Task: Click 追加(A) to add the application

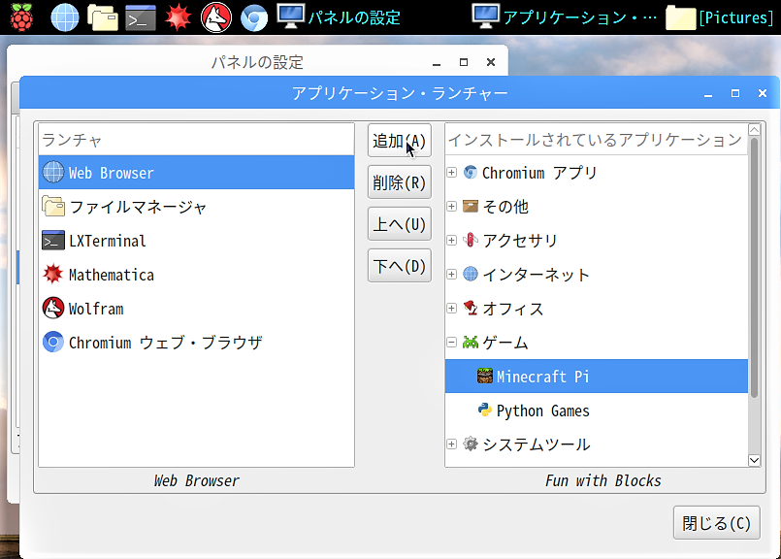Action: pos(400,141)
